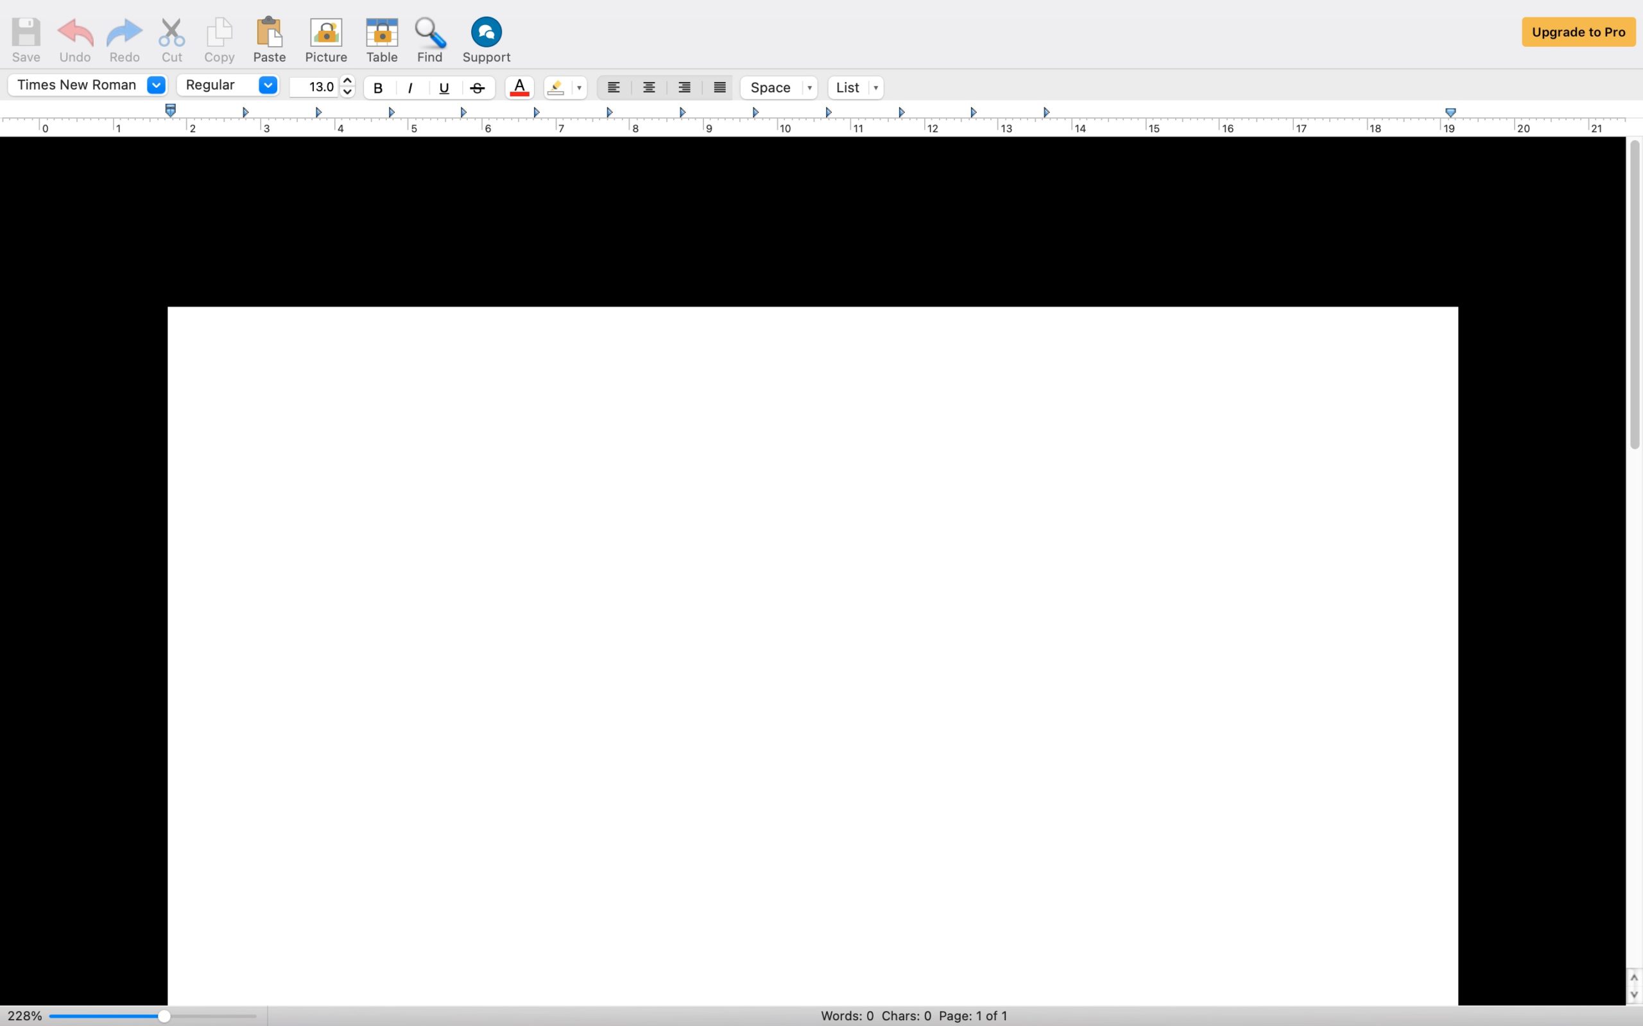Open the Times New Roman font dropdown
Image resolution: width=1643 pixels, height=1026 pixels.
(x=155, y=85)
